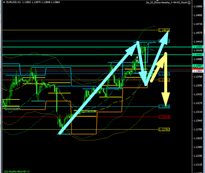Screen dimensions: 205x173
Task: Open the one-click trading triangle beside EURUSD,H1
Action: pos(4,2)
